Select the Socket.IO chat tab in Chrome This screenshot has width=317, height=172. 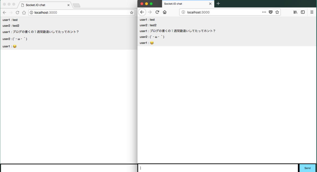pyautogui.click(x=45, y=5)
